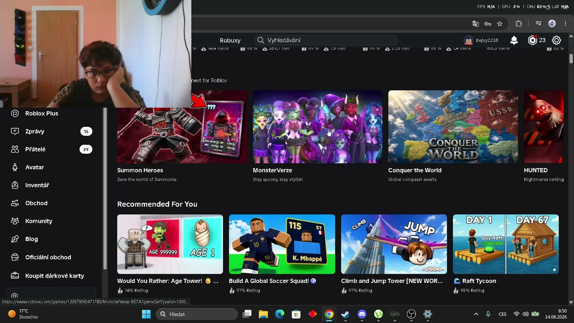This screenshot has height=323, width=574.
Task: Open the MonsterVerze game thumbnail
Action: coord(317,127)
